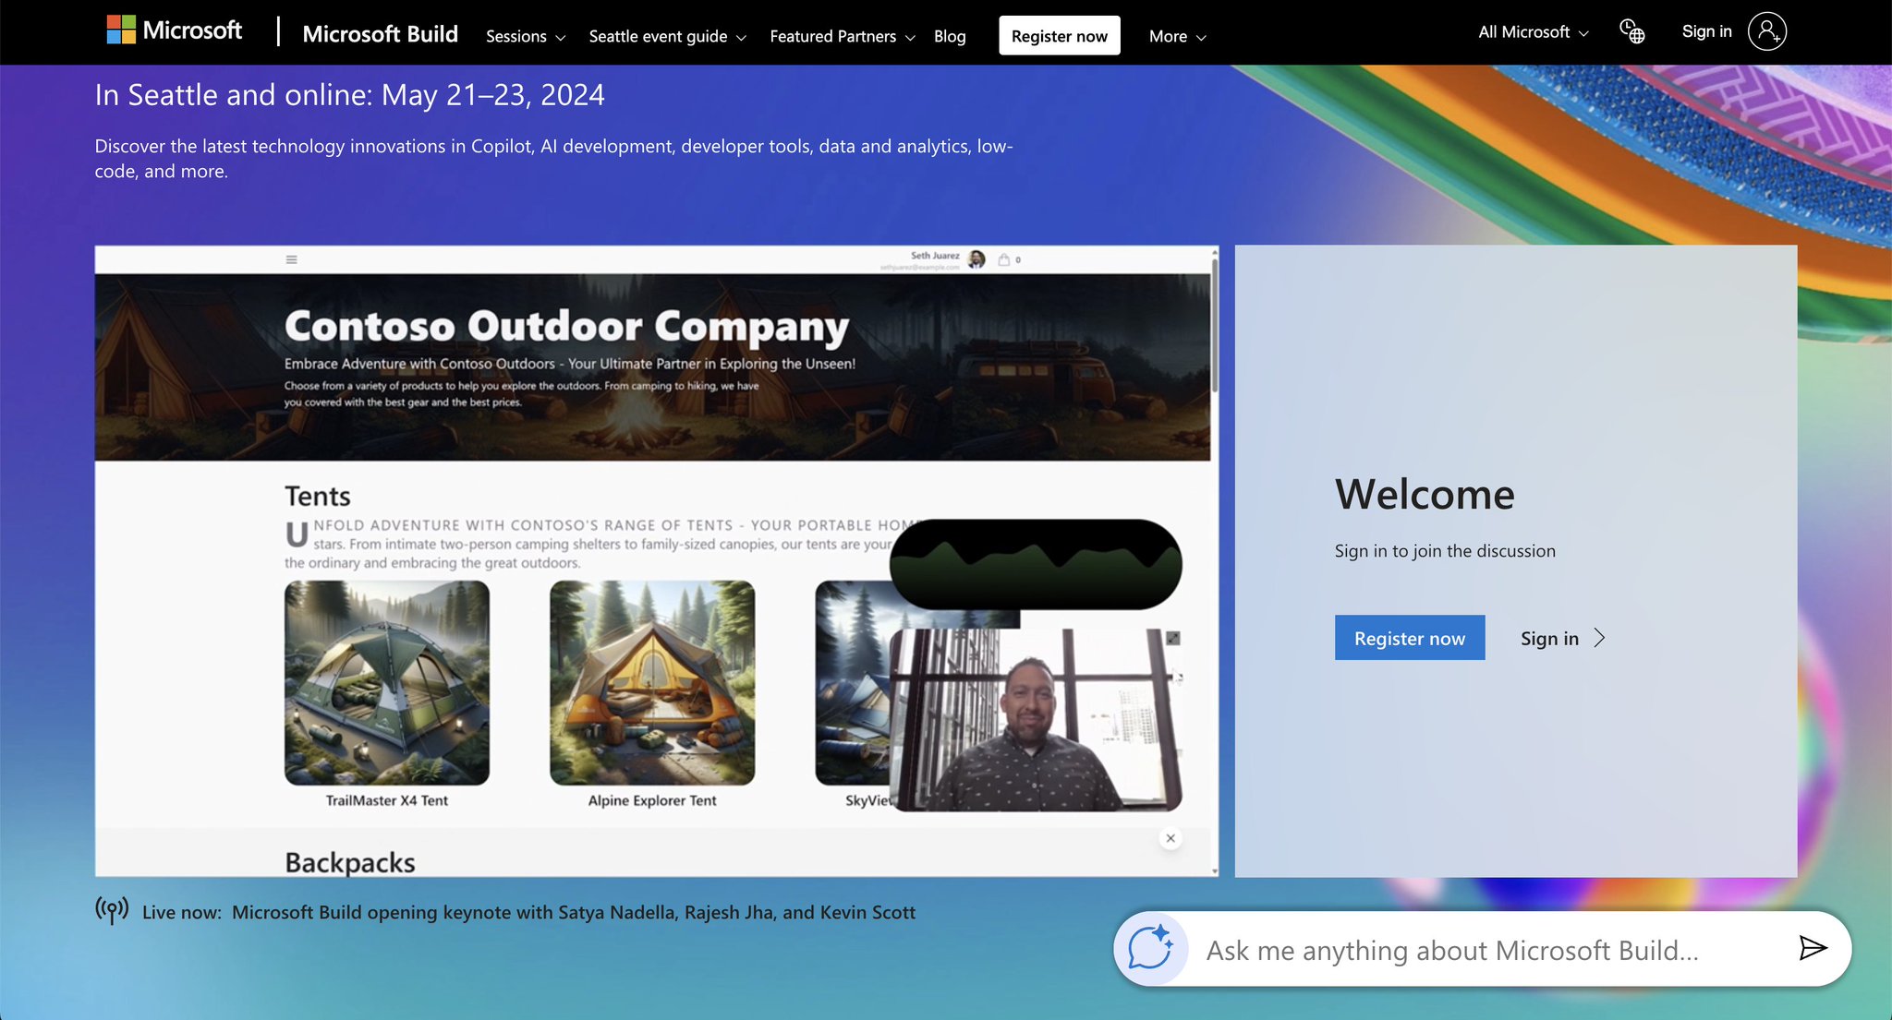1892x1020 pixels.
Task: Open the All Microsoft menu
Action: point(1534,32)
